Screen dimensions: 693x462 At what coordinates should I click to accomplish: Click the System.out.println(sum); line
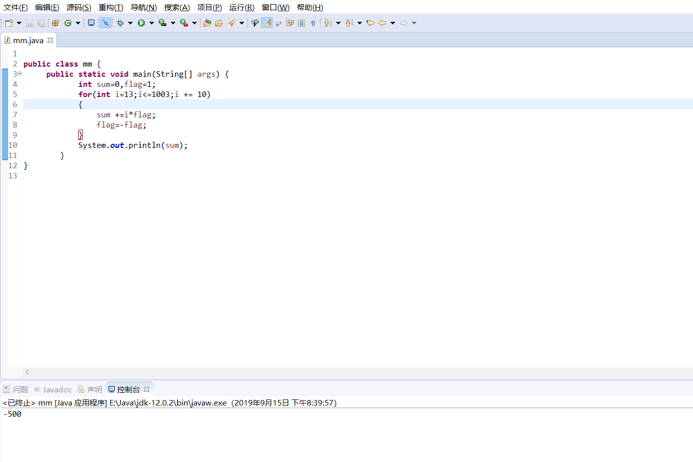point(133,145)
